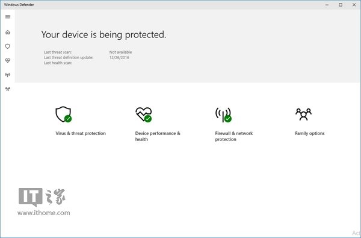The height and width of the screenshot is (238, 361).
Task: Open the sidebar firewall antenna icon
Action: click(x=8, y=75)
